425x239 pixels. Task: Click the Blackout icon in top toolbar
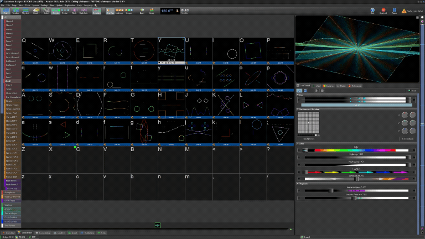[x=383, y=11]
